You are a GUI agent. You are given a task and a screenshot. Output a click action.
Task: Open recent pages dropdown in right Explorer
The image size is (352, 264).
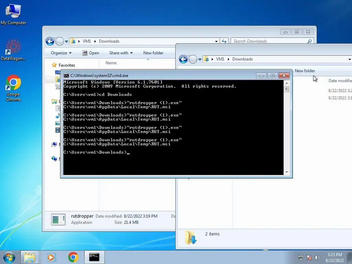click(200, 59)
